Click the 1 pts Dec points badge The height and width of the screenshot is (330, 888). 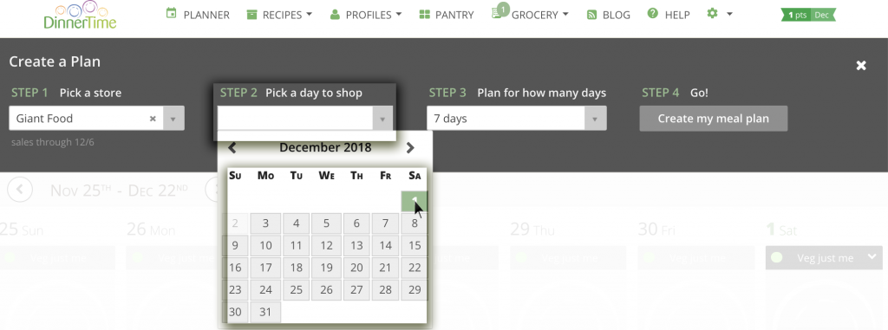[x=808, y=15]
